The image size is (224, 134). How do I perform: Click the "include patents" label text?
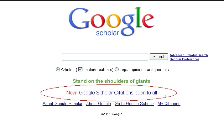pos(98,70)
